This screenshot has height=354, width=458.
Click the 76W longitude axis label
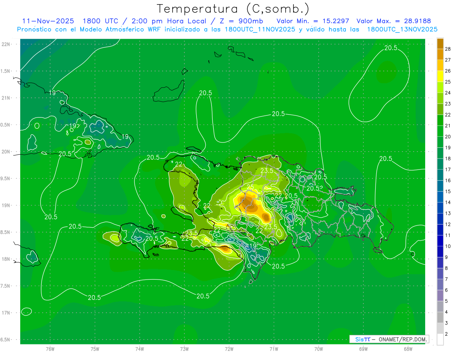click(x=50, y=349)
